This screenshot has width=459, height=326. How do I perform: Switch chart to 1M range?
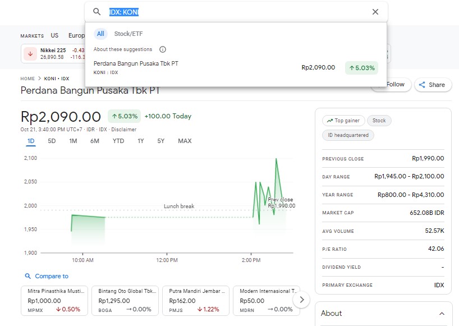click(73, 141)
